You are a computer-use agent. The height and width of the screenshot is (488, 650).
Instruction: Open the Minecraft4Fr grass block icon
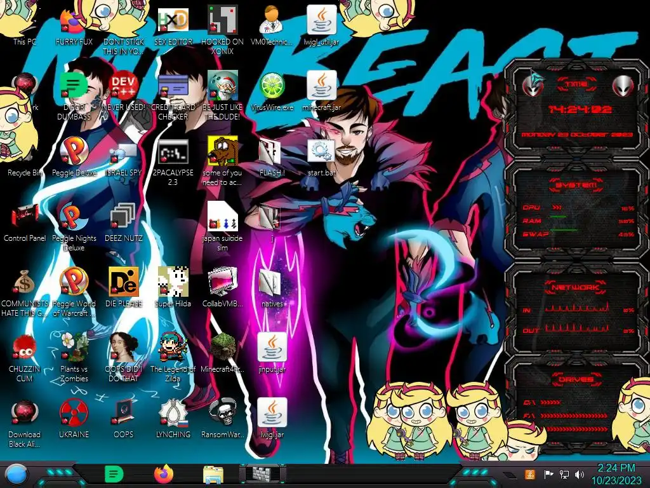pyautogui.click(x=223, y=346)
